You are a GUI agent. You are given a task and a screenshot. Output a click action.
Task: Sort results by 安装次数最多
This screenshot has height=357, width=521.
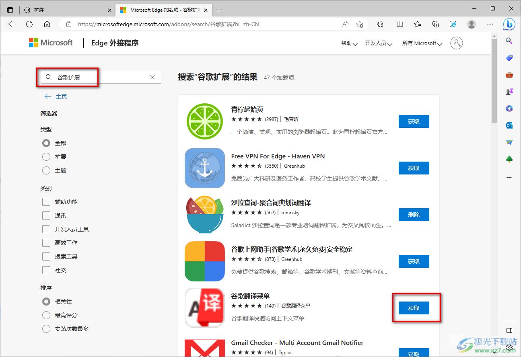tap(46, 329)
